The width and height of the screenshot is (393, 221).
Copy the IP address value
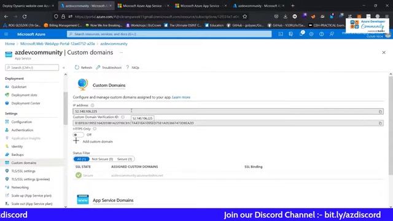coord(380,112)
